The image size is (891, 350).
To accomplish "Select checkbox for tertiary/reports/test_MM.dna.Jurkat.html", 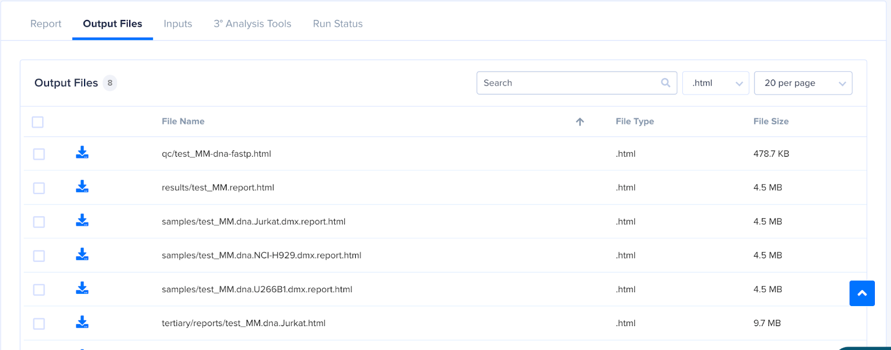I will pyautogui.click(x=39, y=323).
